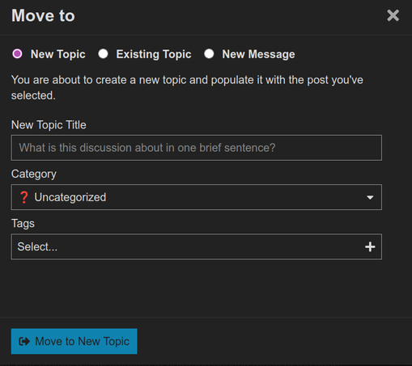Click the New Topic Title input field
The image size is (412, 366).
coord(197,148)
